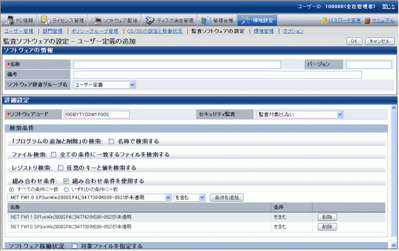This screenshot has width=399, height=251.
Task: Click the ソフトウェア配信 disc icon
Action: click(x=96, y=21)
